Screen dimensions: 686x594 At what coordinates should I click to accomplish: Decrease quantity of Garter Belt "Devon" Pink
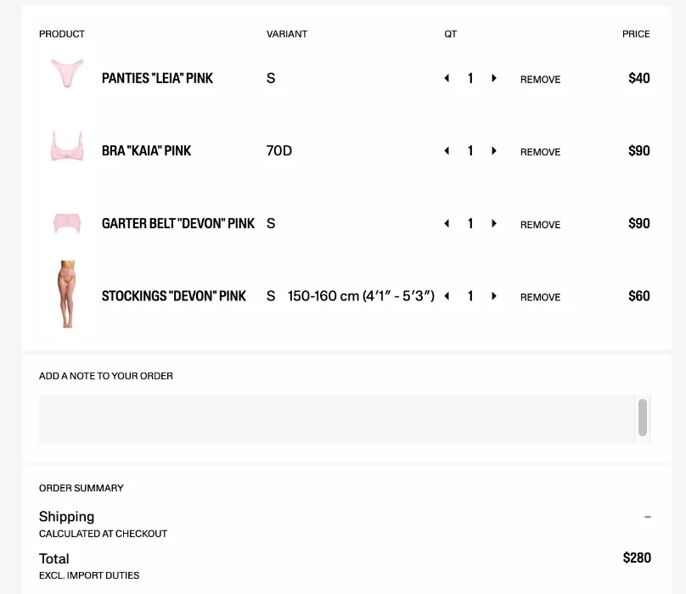[447, 223]
